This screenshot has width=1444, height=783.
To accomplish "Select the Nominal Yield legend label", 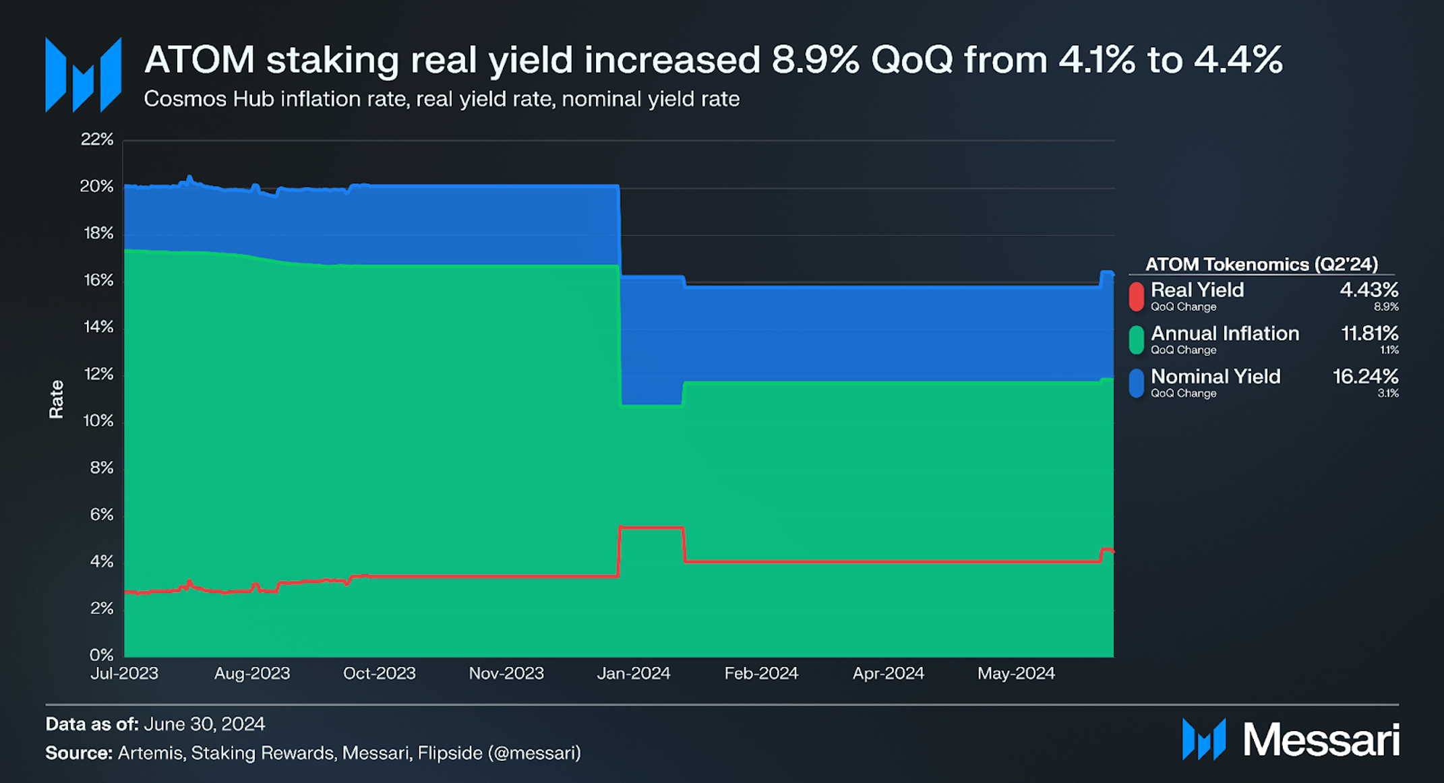I will click(1215, 376).
